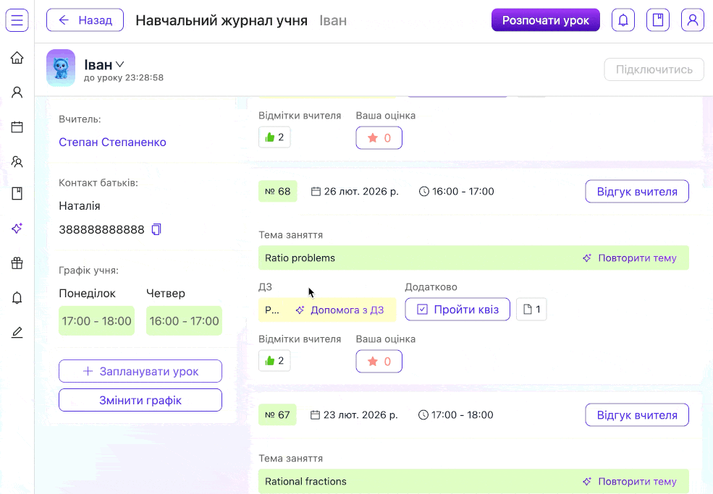This screenshot has height=494, width=713.
Task: Open the book icon in top bar
Action: coord(657,20)
